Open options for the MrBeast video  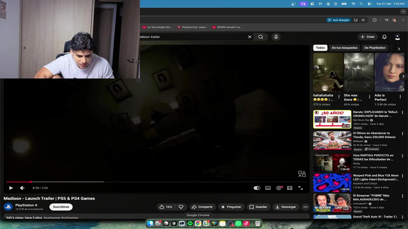pyautogui.click(x=402, y=134)
